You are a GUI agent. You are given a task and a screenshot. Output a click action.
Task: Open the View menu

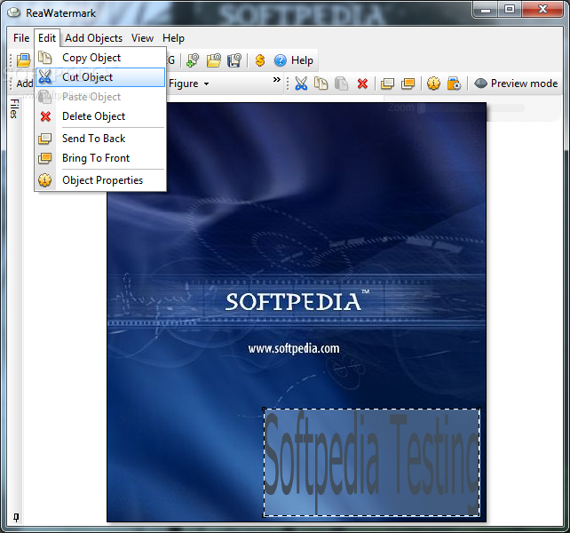click(x=142, y=38)
